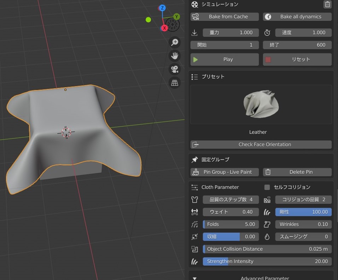Toggle orthographic view with grid icon
Image resolution: width=338 pixels, height=280 pixels.
[174, 82]
